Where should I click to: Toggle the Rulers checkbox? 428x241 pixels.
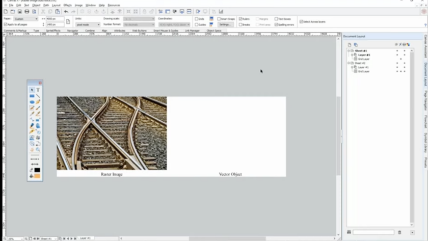click(x=240, y=19)
